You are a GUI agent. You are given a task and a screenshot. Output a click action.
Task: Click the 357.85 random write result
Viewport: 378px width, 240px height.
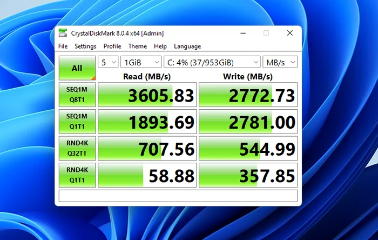pyautogui.click(x=248, y=175)
